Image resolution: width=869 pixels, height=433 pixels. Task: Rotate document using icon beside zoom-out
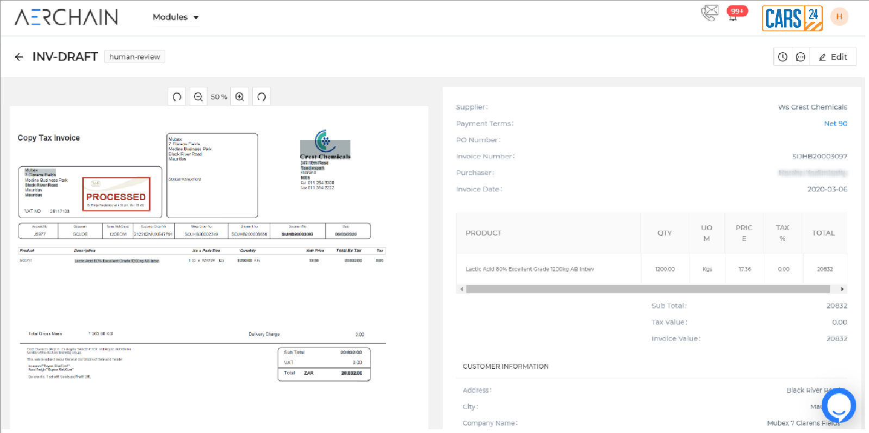coord(177,97)
